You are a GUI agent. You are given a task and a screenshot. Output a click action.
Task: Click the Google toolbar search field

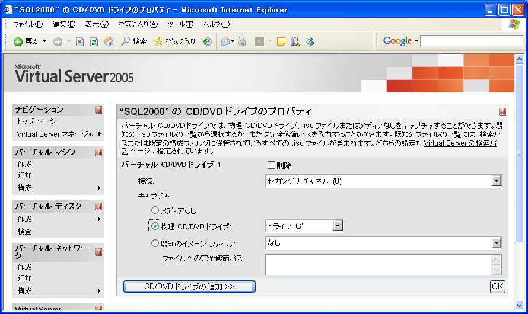[472, 41]
